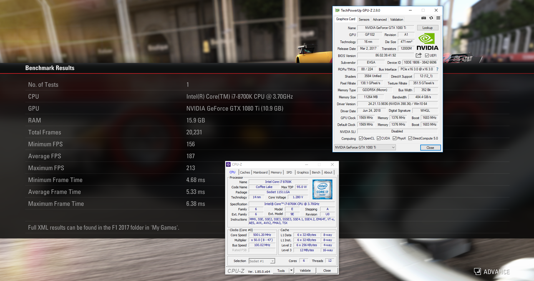The image size is (534, 281).
Task: Click the Release Date value Mar 2, 2017
Action: 369,49
